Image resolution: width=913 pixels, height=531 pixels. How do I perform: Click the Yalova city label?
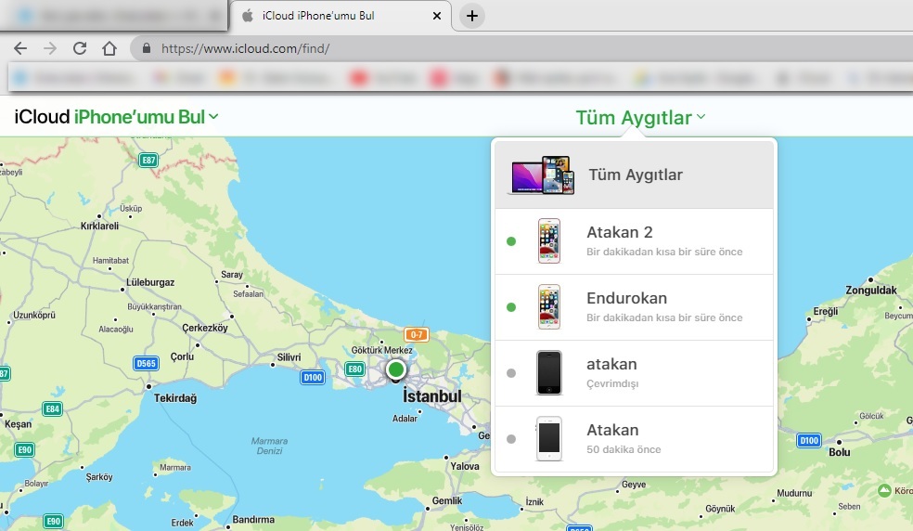[465, 466]
